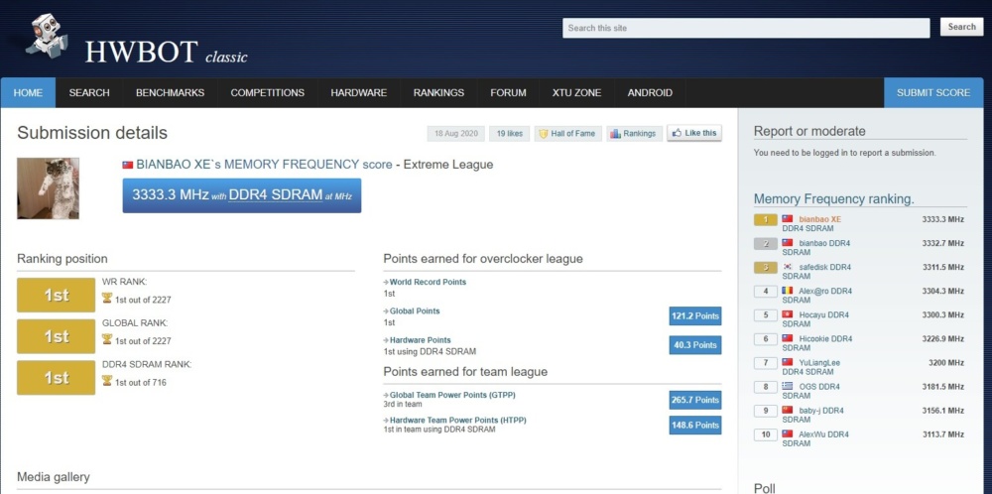Click the 1st badge for DDR4 SDRAM RANK
This screenshot has width=992, height=494.
click(x=57, y=378)
